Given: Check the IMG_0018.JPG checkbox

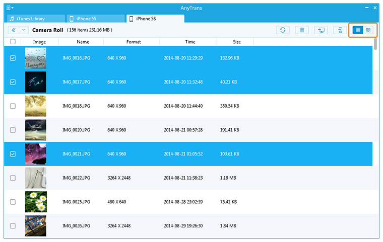Looking at the screenshot, I should 13,106.
